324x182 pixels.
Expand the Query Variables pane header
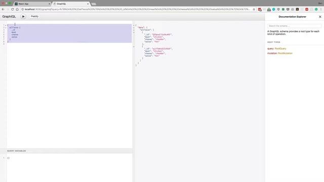(66, 151)
